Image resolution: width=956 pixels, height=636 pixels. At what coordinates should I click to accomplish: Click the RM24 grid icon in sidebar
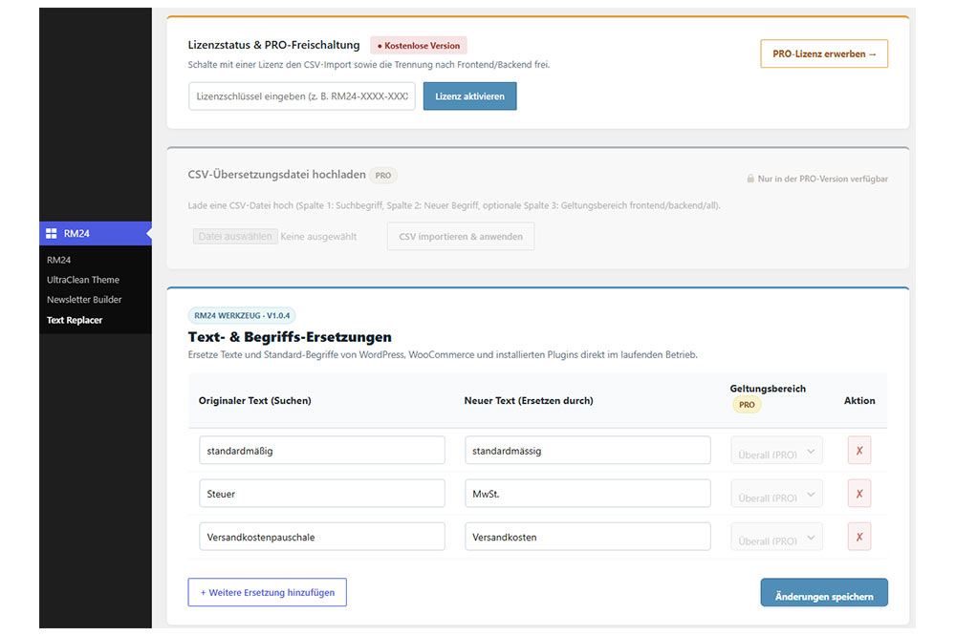coord(52,233)
